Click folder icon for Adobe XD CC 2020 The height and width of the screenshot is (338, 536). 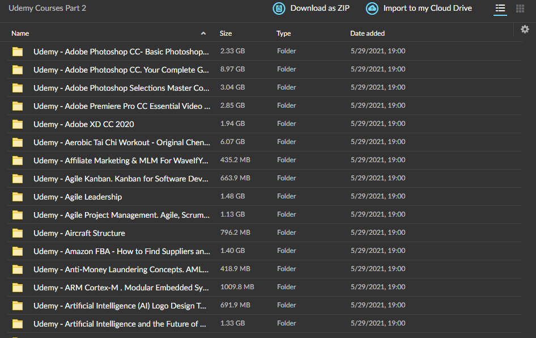[x=18, y=124]
